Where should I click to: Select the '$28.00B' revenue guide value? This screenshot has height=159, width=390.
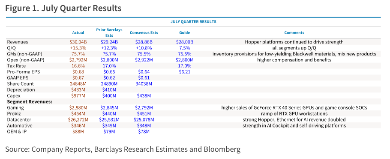point(185,42)
